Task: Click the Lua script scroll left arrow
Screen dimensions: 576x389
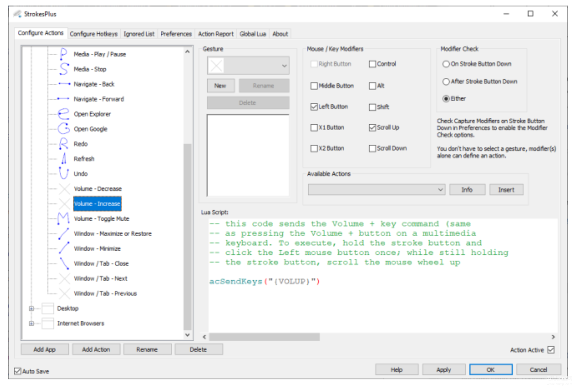Action: click(x=204, y=337)
